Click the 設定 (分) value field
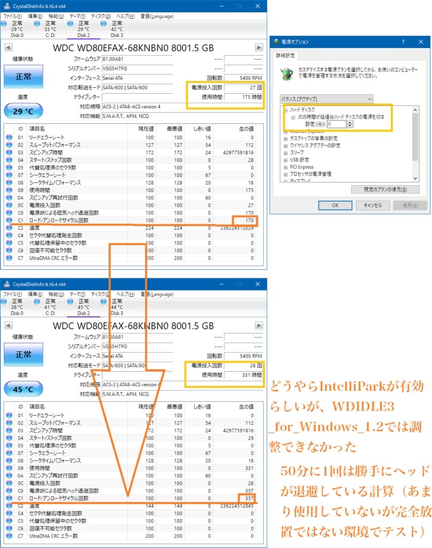The image size is (432, 548). tap(337, 124)
